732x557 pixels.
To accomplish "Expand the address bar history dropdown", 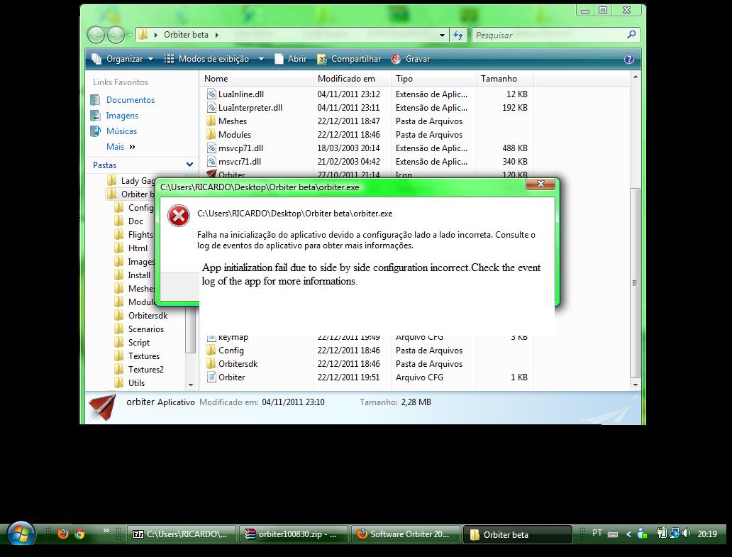I will pos(442,35).
